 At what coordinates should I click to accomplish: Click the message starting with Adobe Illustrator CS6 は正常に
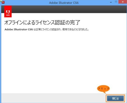click(47, 29)
